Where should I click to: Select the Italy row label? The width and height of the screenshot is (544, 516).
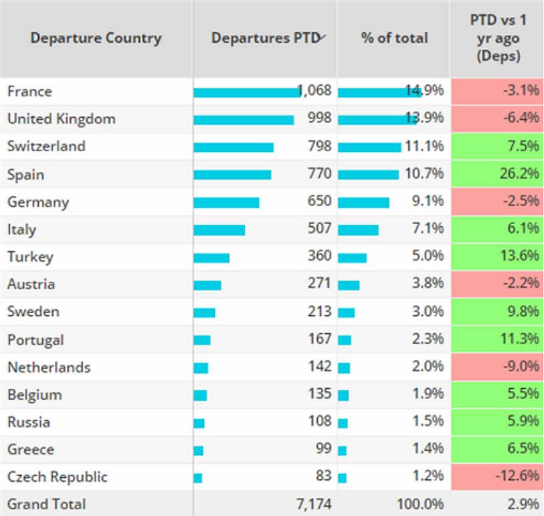(x=22, y=230)
